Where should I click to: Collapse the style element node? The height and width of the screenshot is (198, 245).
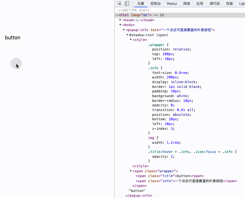click(x=131, y=40)
